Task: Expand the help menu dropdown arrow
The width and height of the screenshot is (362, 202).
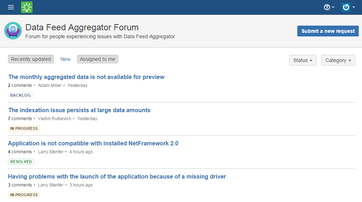Action: coord(333,7)
